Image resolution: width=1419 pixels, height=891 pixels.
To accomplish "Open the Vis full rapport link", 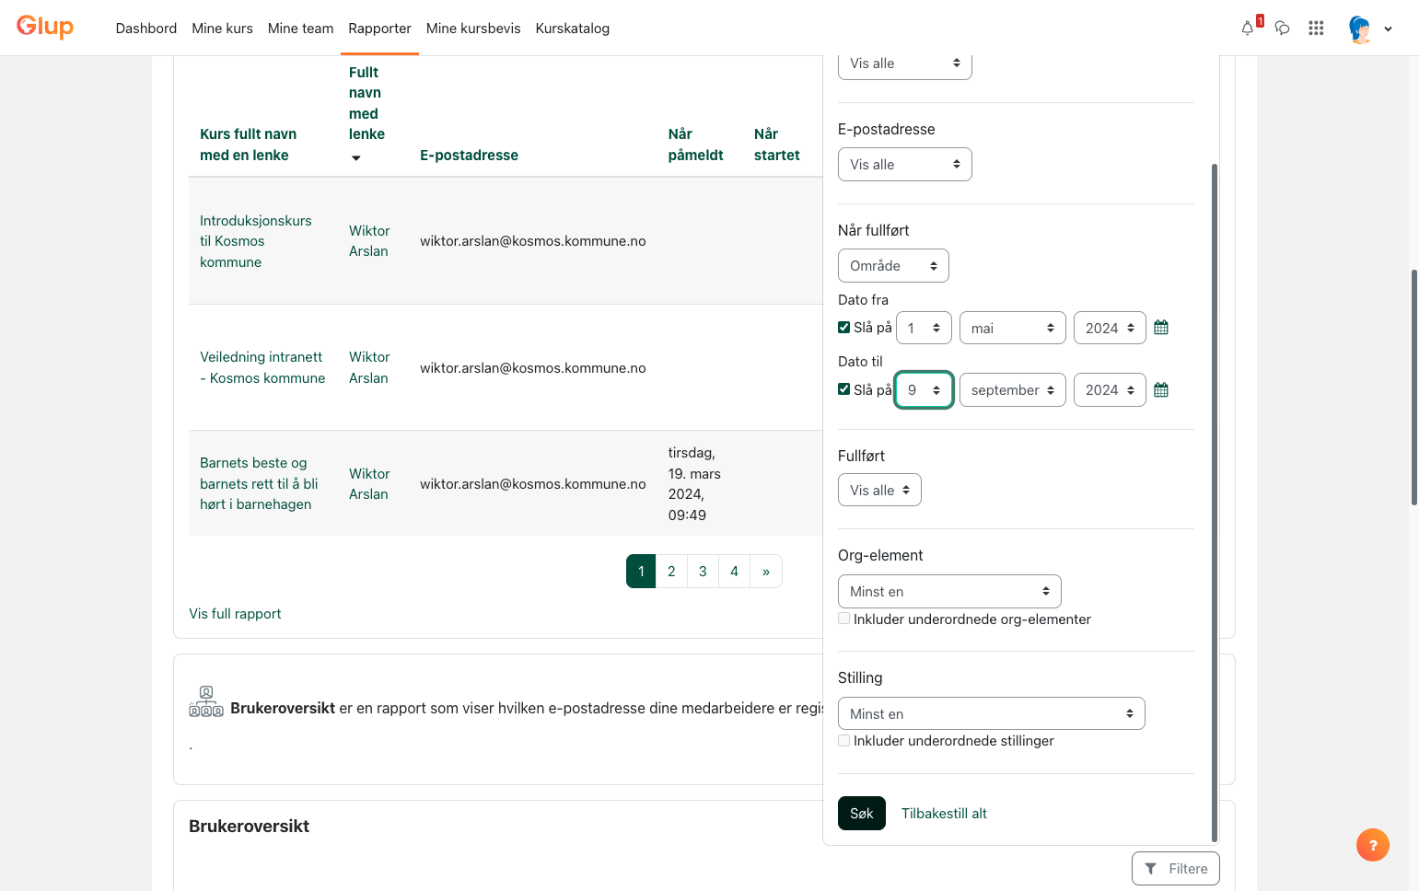I will click(x=235, y=614).
